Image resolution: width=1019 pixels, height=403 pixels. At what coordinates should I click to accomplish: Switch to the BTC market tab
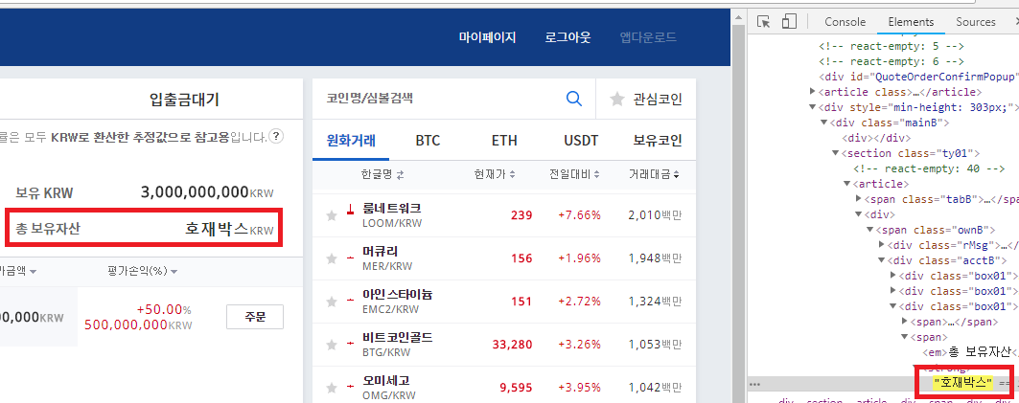(x=428, y=141)
